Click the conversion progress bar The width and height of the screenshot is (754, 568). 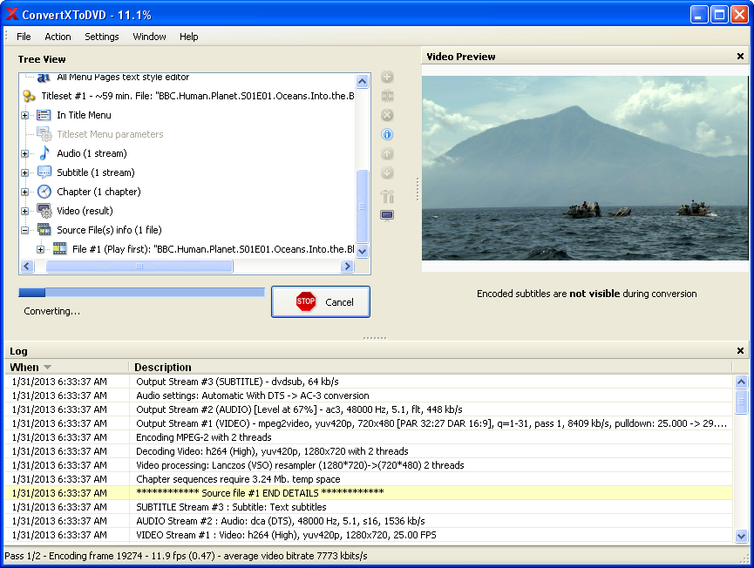point(141,292)
